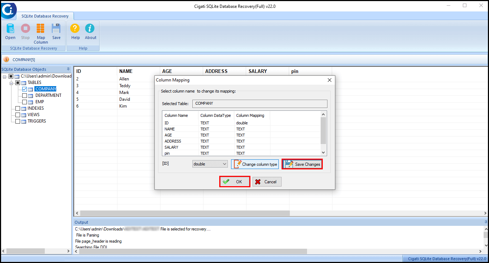Screen dimensions: 489x263
Task: Click the table icon next to VIEWS
Action: pos(23,115)
